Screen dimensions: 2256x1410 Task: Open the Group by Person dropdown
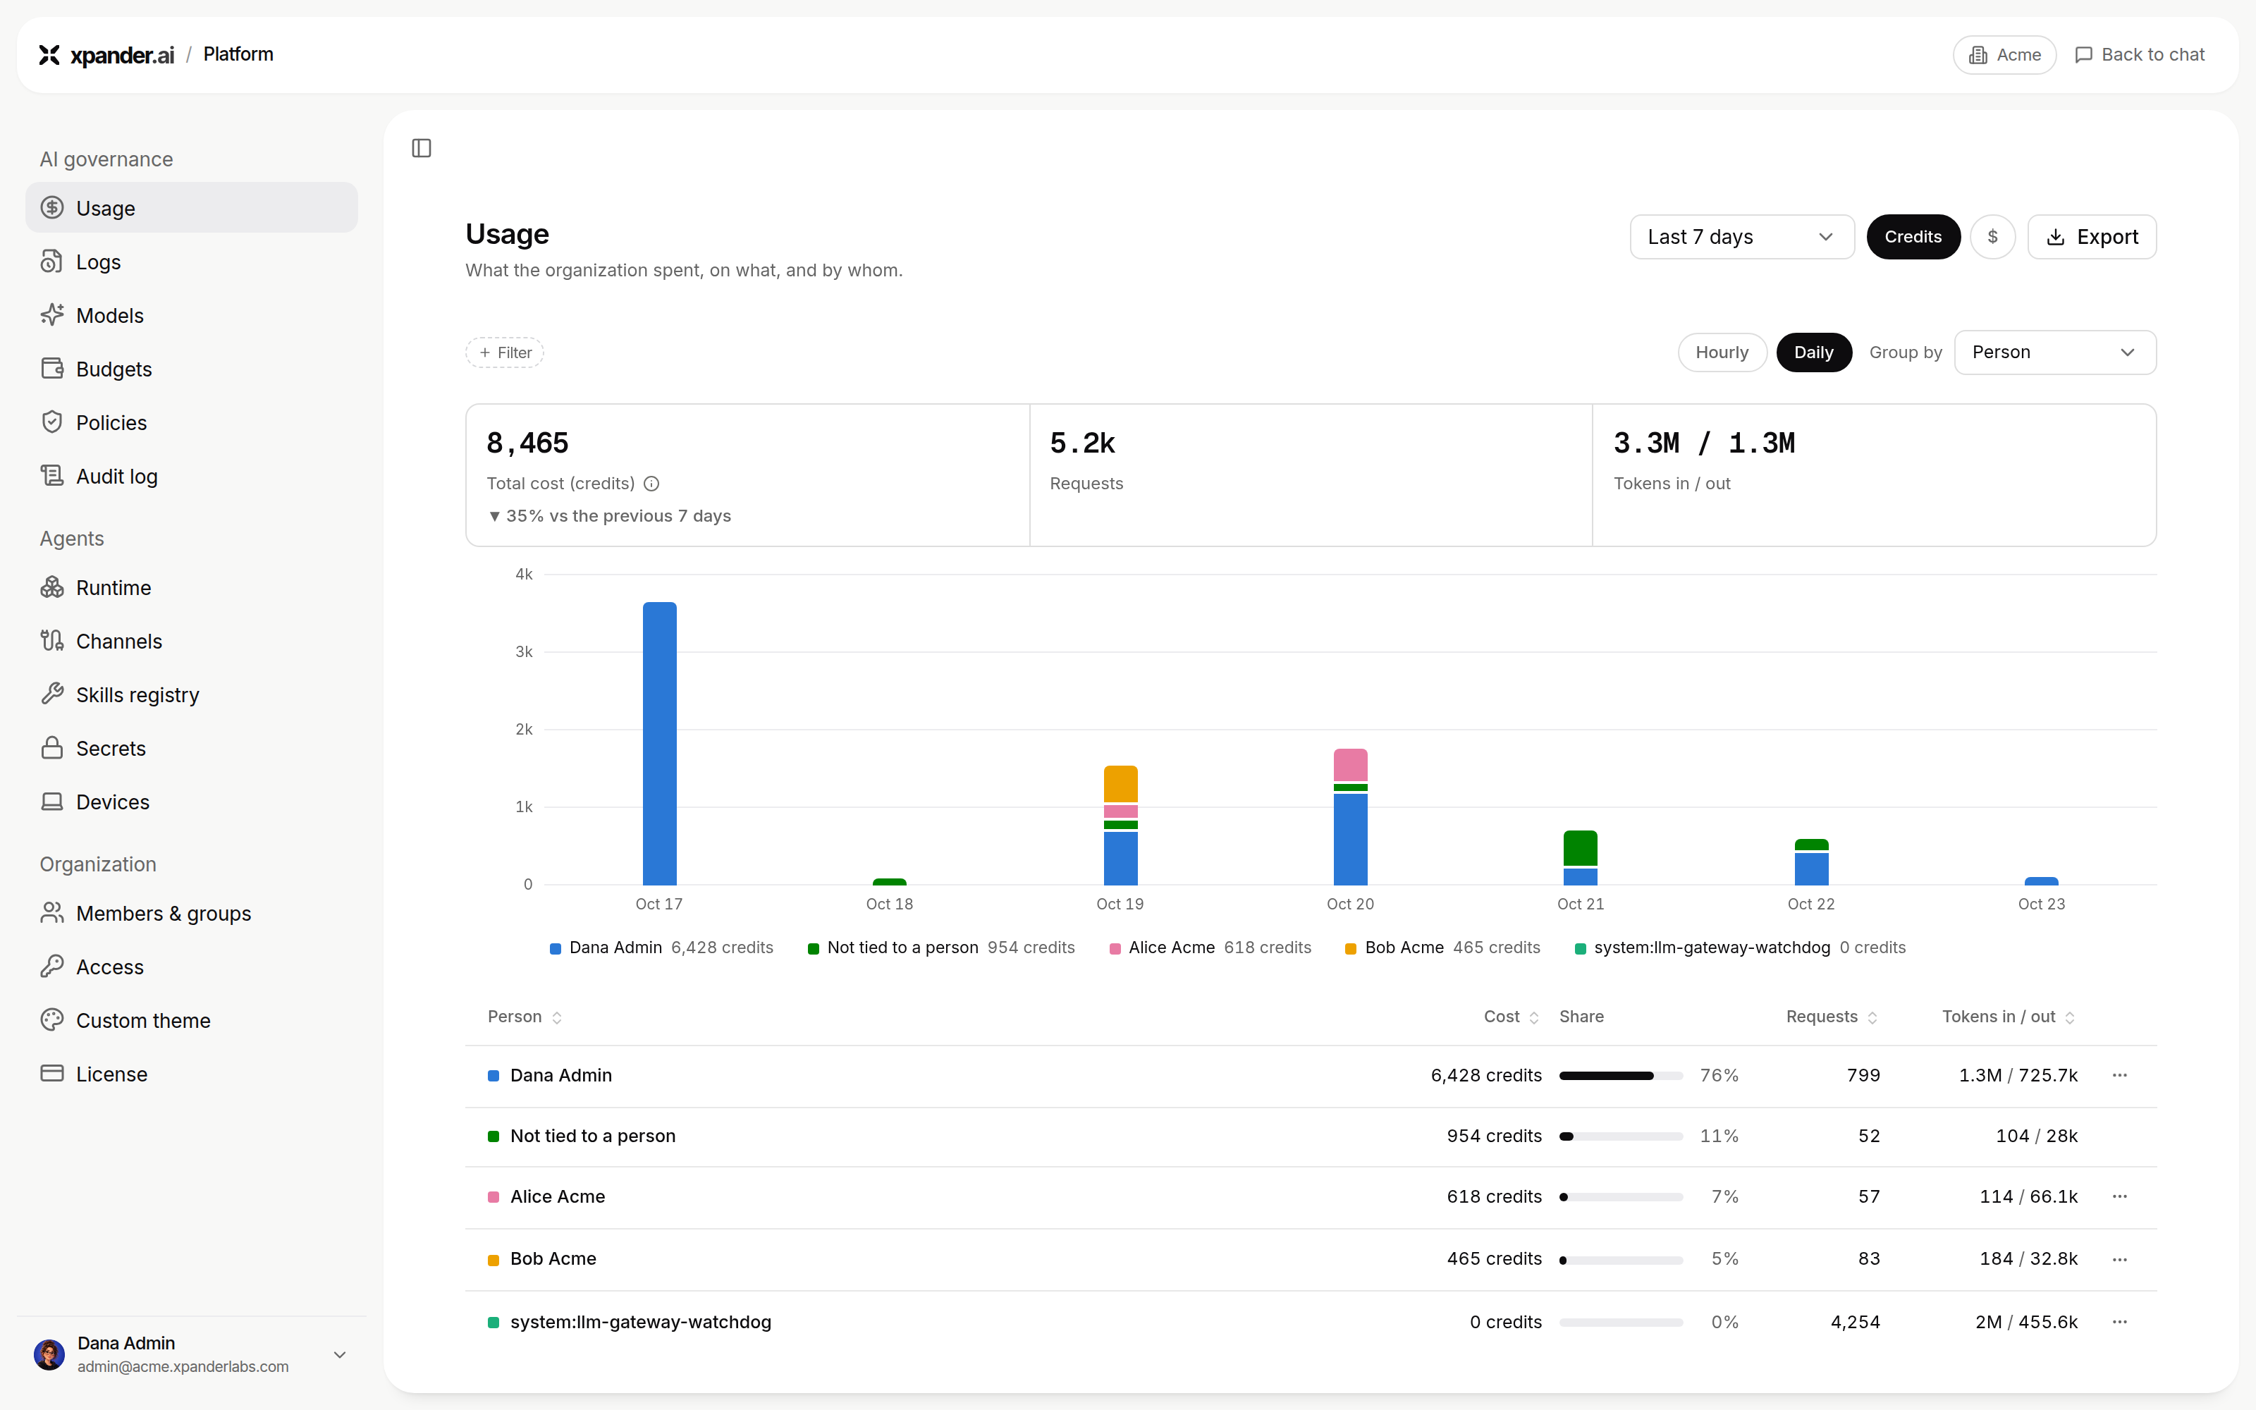(2054, 352)
